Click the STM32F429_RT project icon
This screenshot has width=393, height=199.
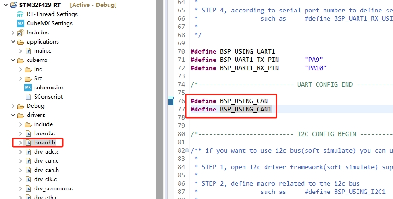tap(13, 5)
